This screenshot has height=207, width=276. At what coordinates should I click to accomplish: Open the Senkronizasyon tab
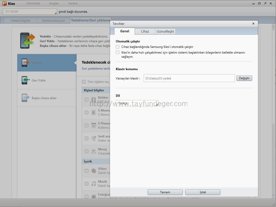tap(53, 20)
